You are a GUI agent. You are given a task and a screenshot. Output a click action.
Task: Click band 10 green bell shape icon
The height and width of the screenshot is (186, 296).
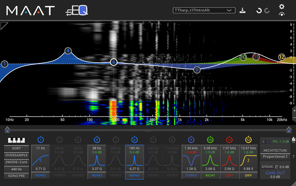coord(210,160)
